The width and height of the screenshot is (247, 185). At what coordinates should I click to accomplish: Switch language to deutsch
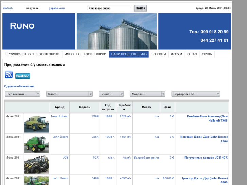coord(8,8)
